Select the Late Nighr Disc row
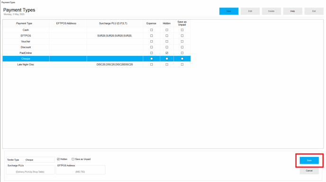326x182 pixels. (97, 65)
